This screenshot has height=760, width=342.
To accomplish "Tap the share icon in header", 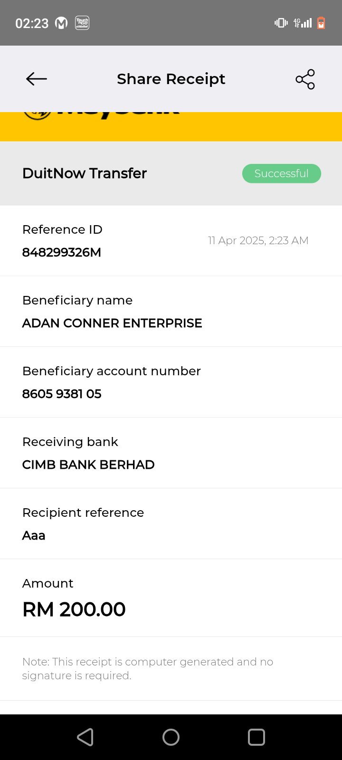I will pyautogui.click(x=305, y=79).
